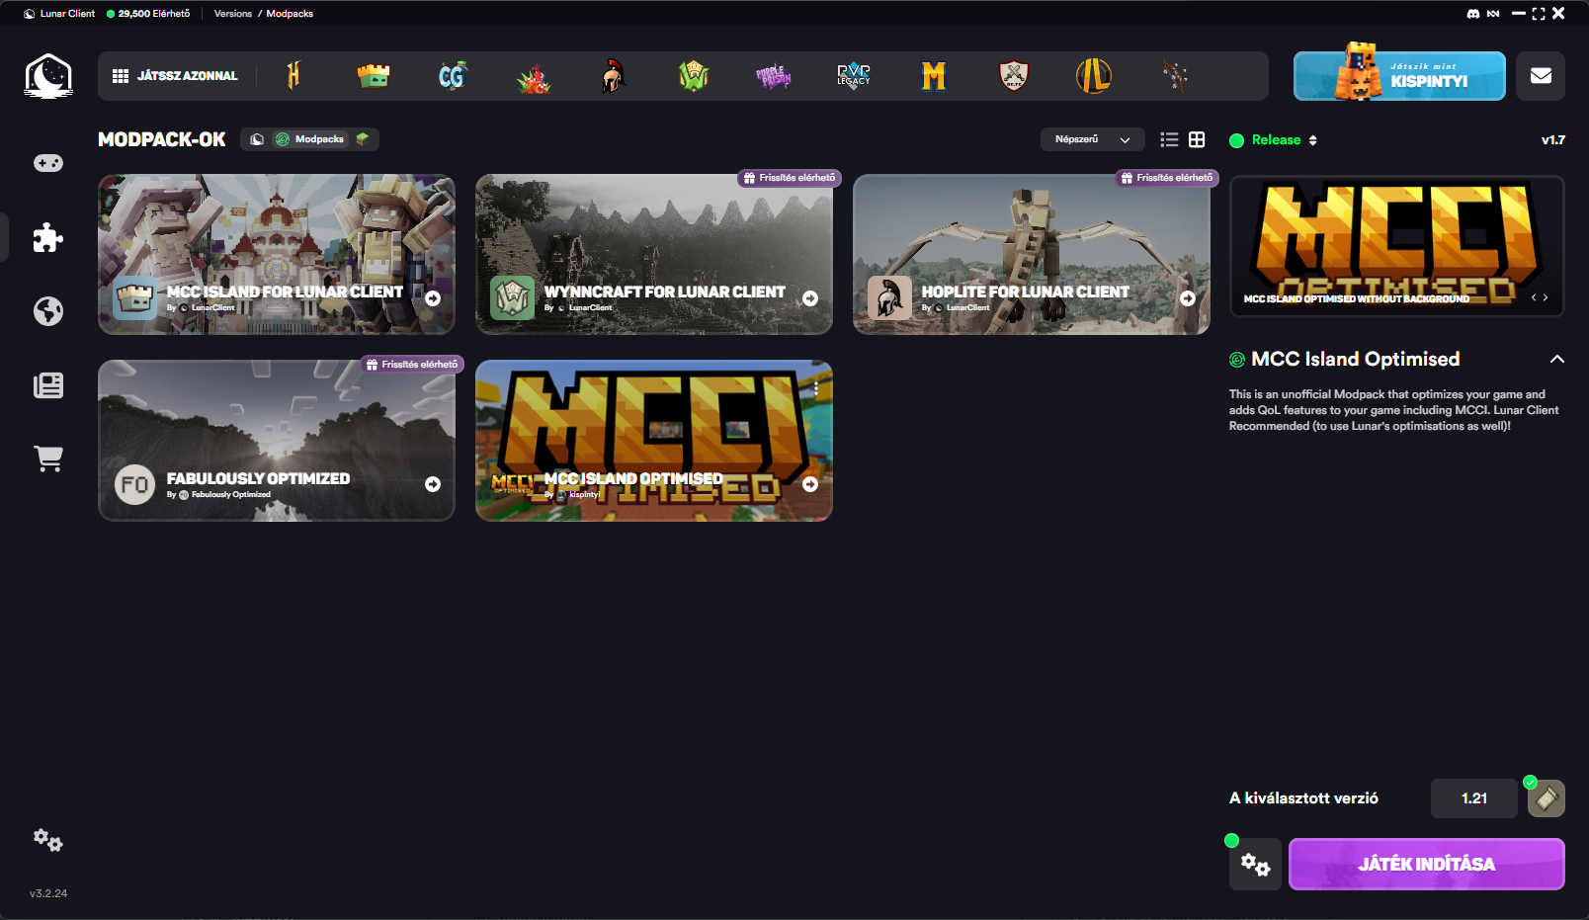Show previous image in modpack preview
This screenshot has height=920, width=1589.
pos(1534,297)
